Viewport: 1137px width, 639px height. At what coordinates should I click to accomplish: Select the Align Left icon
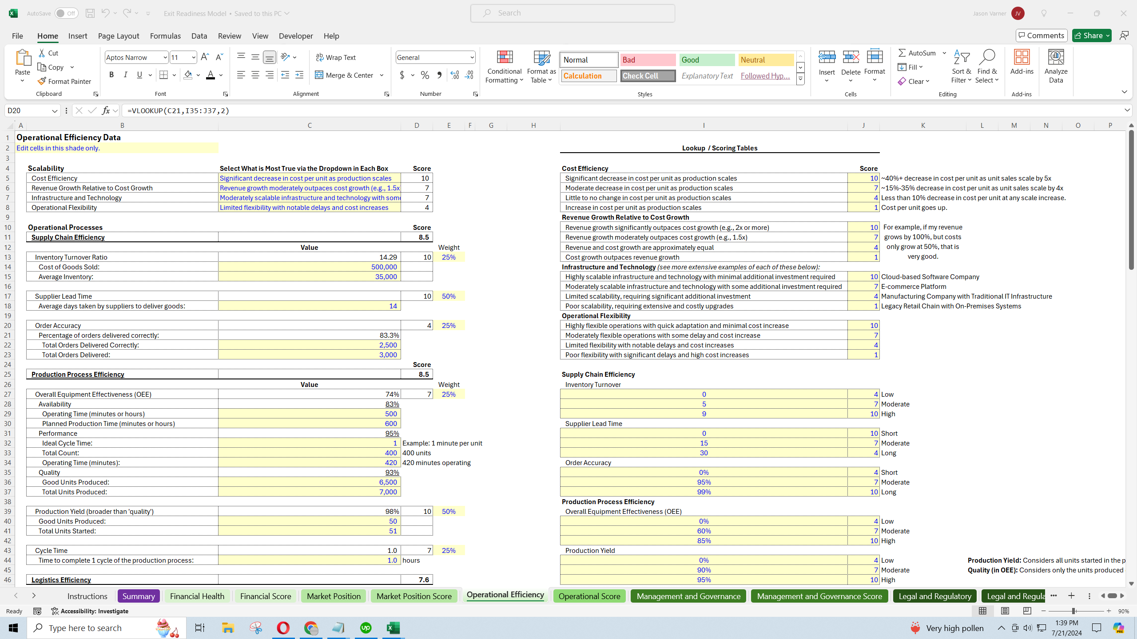point(241,75)
